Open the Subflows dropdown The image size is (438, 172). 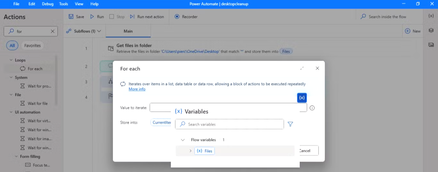[x=84, y=31]
